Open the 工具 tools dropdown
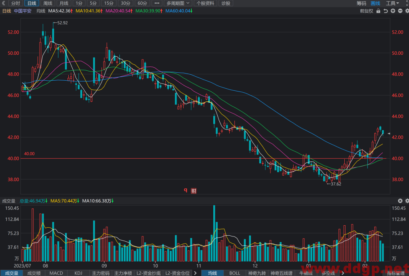The height and width of the screenshot is (276, 409). point(392,3)
